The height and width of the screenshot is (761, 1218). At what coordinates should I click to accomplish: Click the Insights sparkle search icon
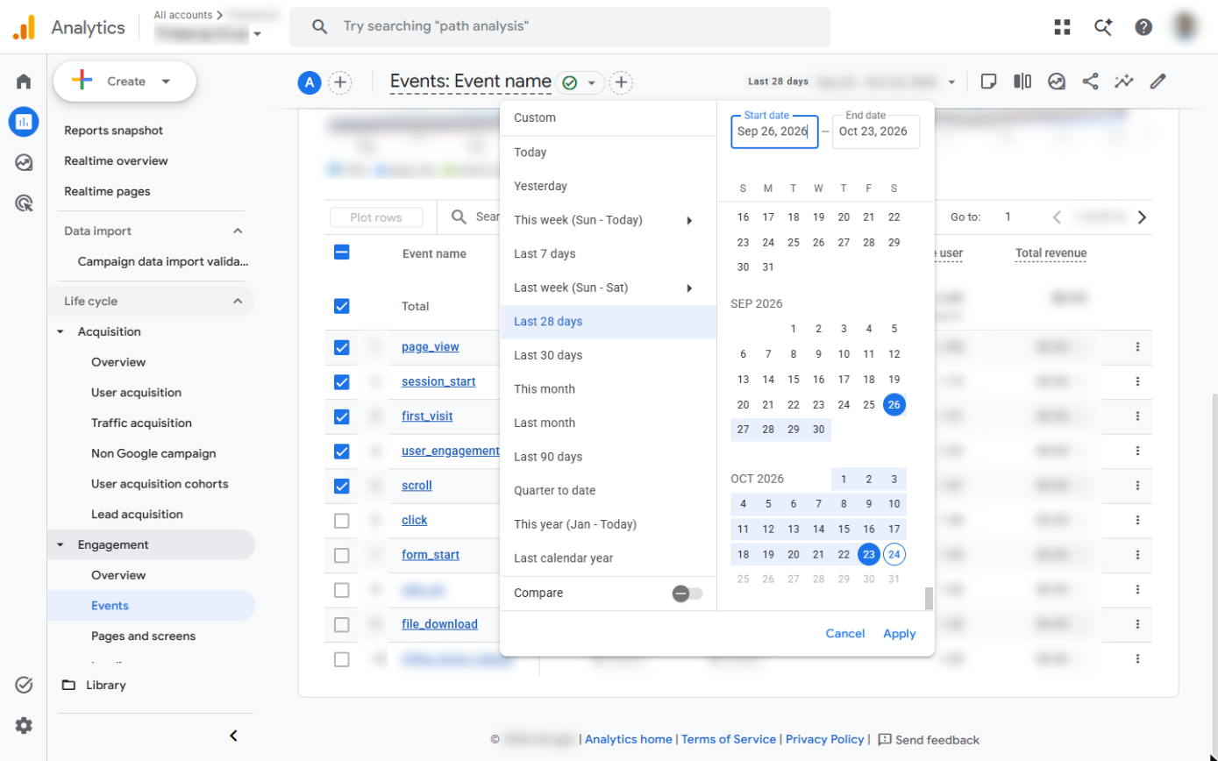pos(1103,27)
